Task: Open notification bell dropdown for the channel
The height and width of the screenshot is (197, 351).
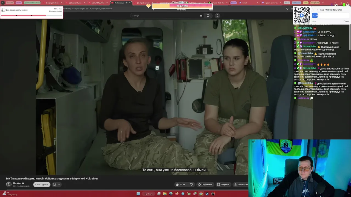Action: 56,184
